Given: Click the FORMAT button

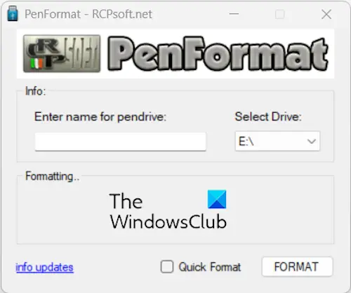Looking at the screenshot, I should click(x=297, y=266).
